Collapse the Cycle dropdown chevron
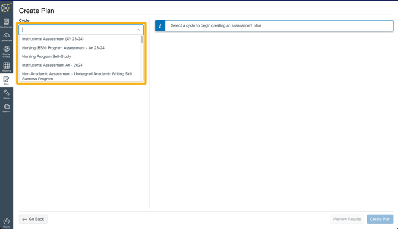398x229 pixels. coord(138,30)
